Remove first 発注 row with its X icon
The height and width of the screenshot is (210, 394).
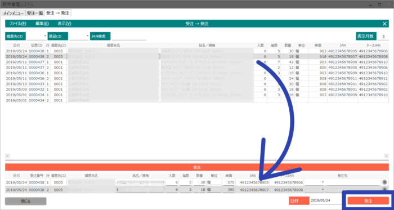384,182
